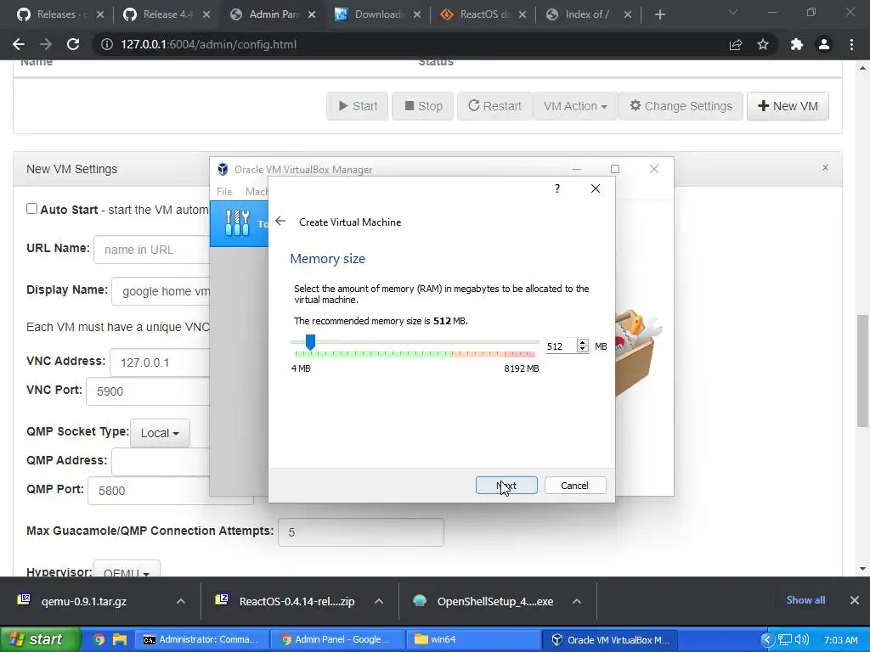Open Chrome icon in quick launch

99,639
